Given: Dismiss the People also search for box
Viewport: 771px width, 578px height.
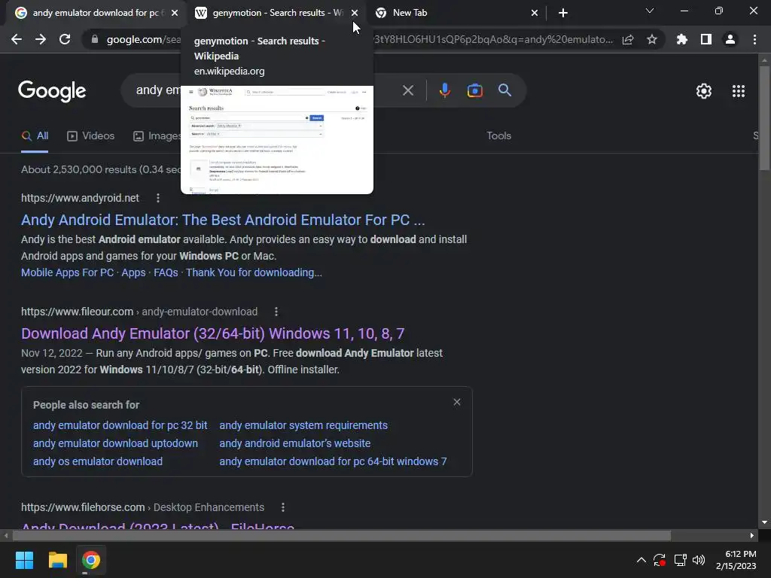Looking at the screenshot, I should (x=457, y=402).
